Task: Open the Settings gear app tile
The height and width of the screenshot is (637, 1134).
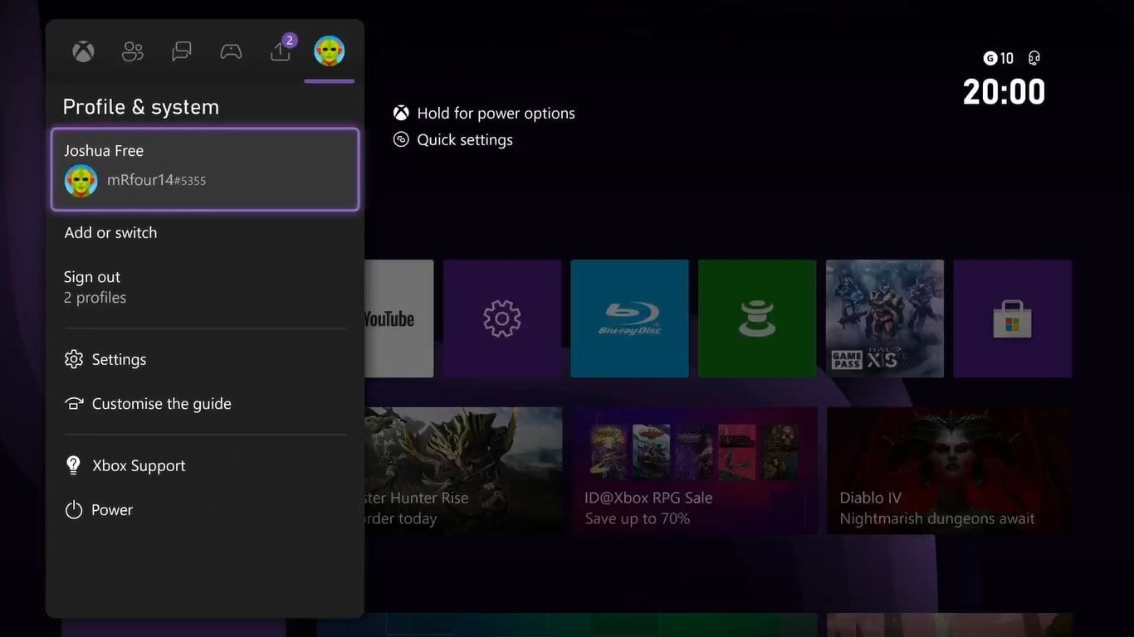Action: tap(501, 318)
